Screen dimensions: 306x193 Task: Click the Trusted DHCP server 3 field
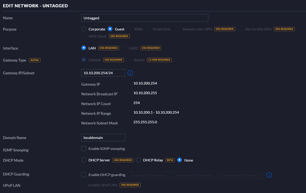(242, 175)
